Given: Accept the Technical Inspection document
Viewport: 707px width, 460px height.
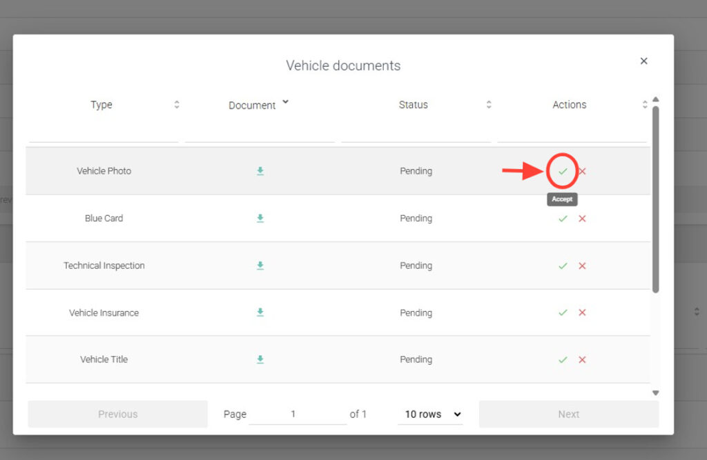Looking at the screenshot, I should click(x=563, y=266).
